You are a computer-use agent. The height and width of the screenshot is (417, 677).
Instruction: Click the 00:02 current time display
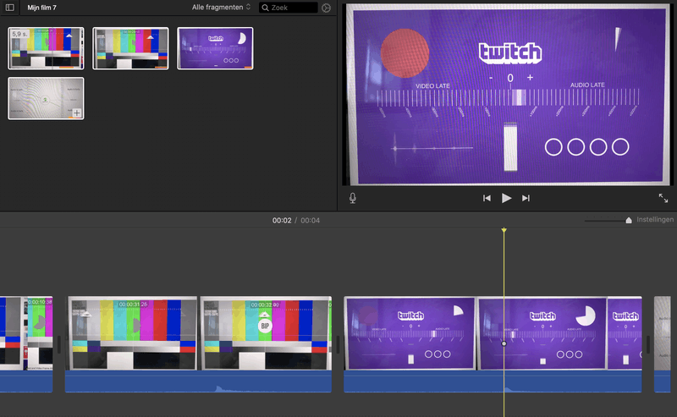coord(282,220)
